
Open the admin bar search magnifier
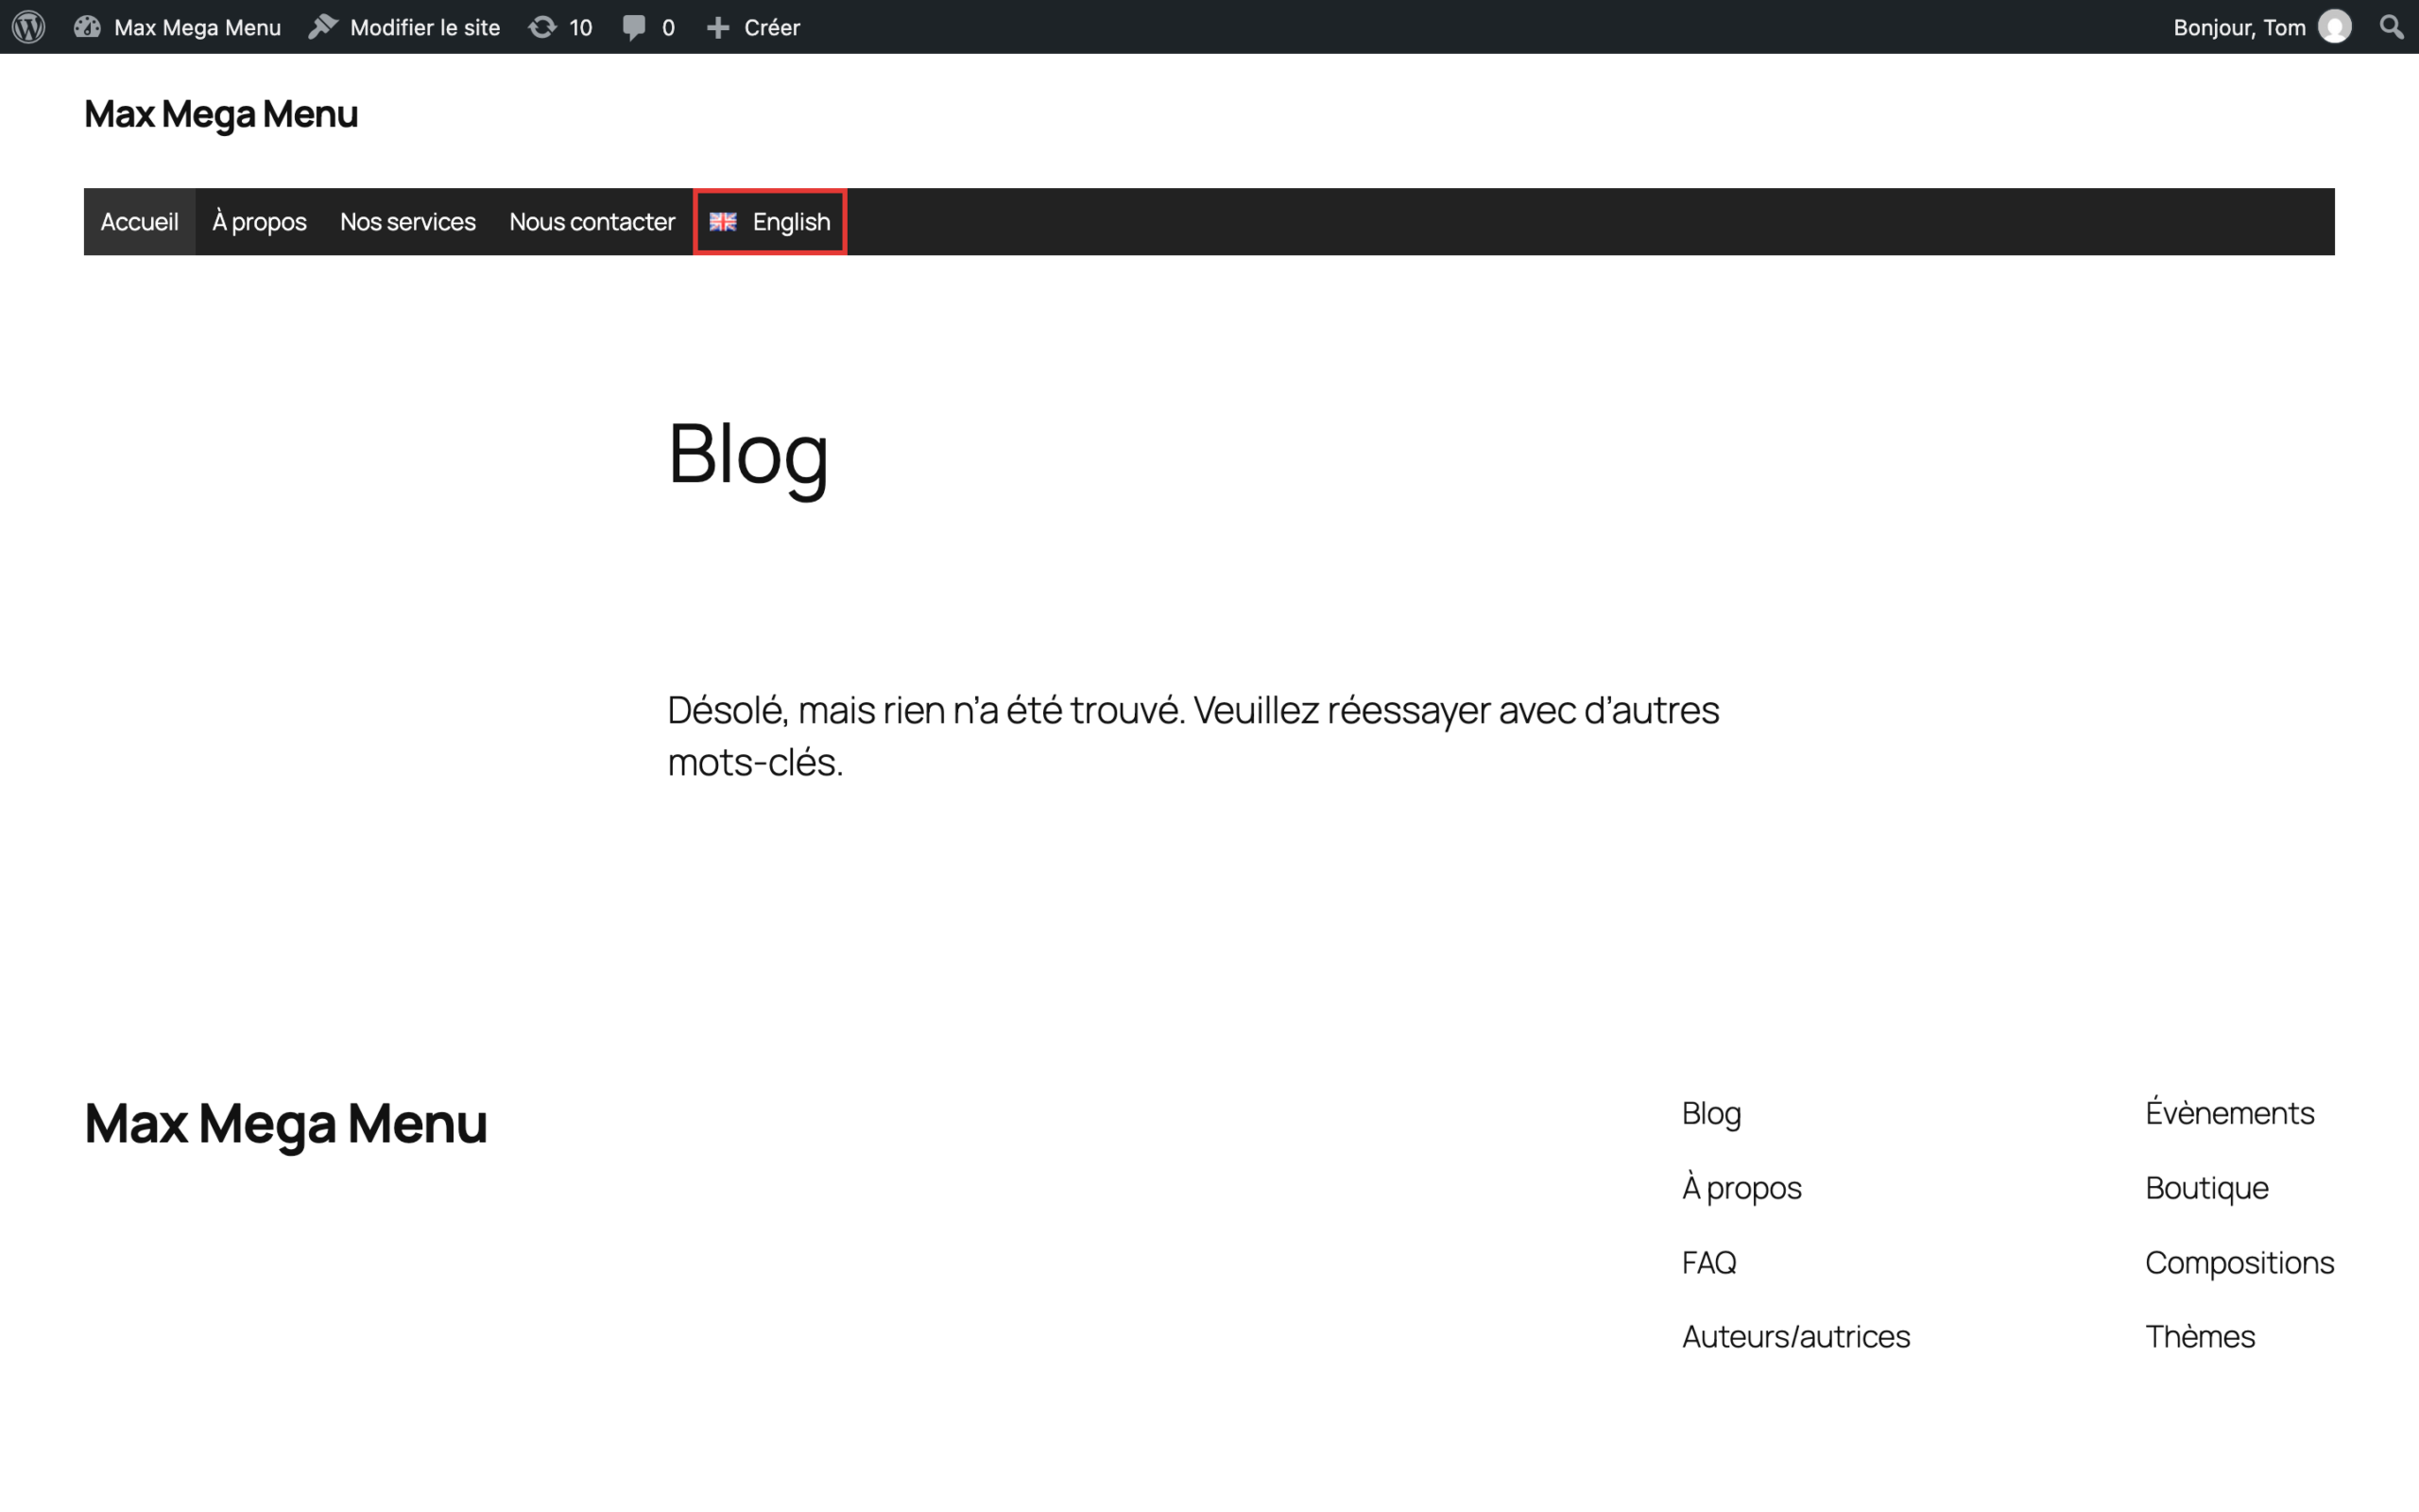click(2391, 27)
